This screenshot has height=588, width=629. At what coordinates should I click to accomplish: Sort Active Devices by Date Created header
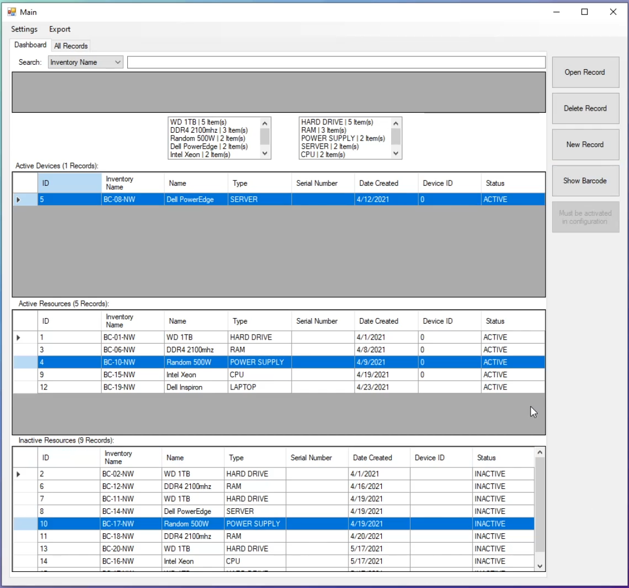[x=378, y=183]
